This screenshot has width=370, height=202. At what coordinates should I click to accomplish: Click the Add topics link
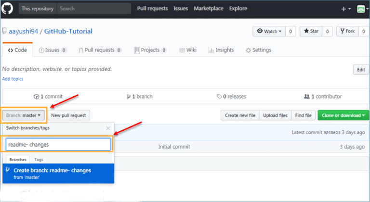coord(13,79)
